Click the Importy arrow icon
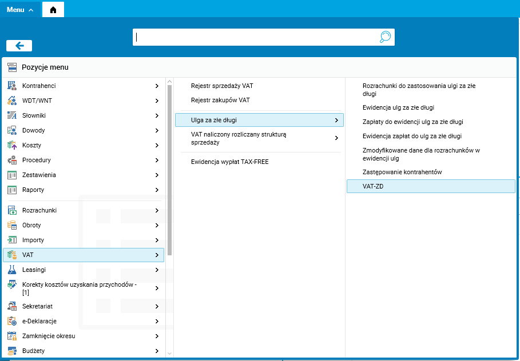The image size is (520, 361). pos(12,240)
